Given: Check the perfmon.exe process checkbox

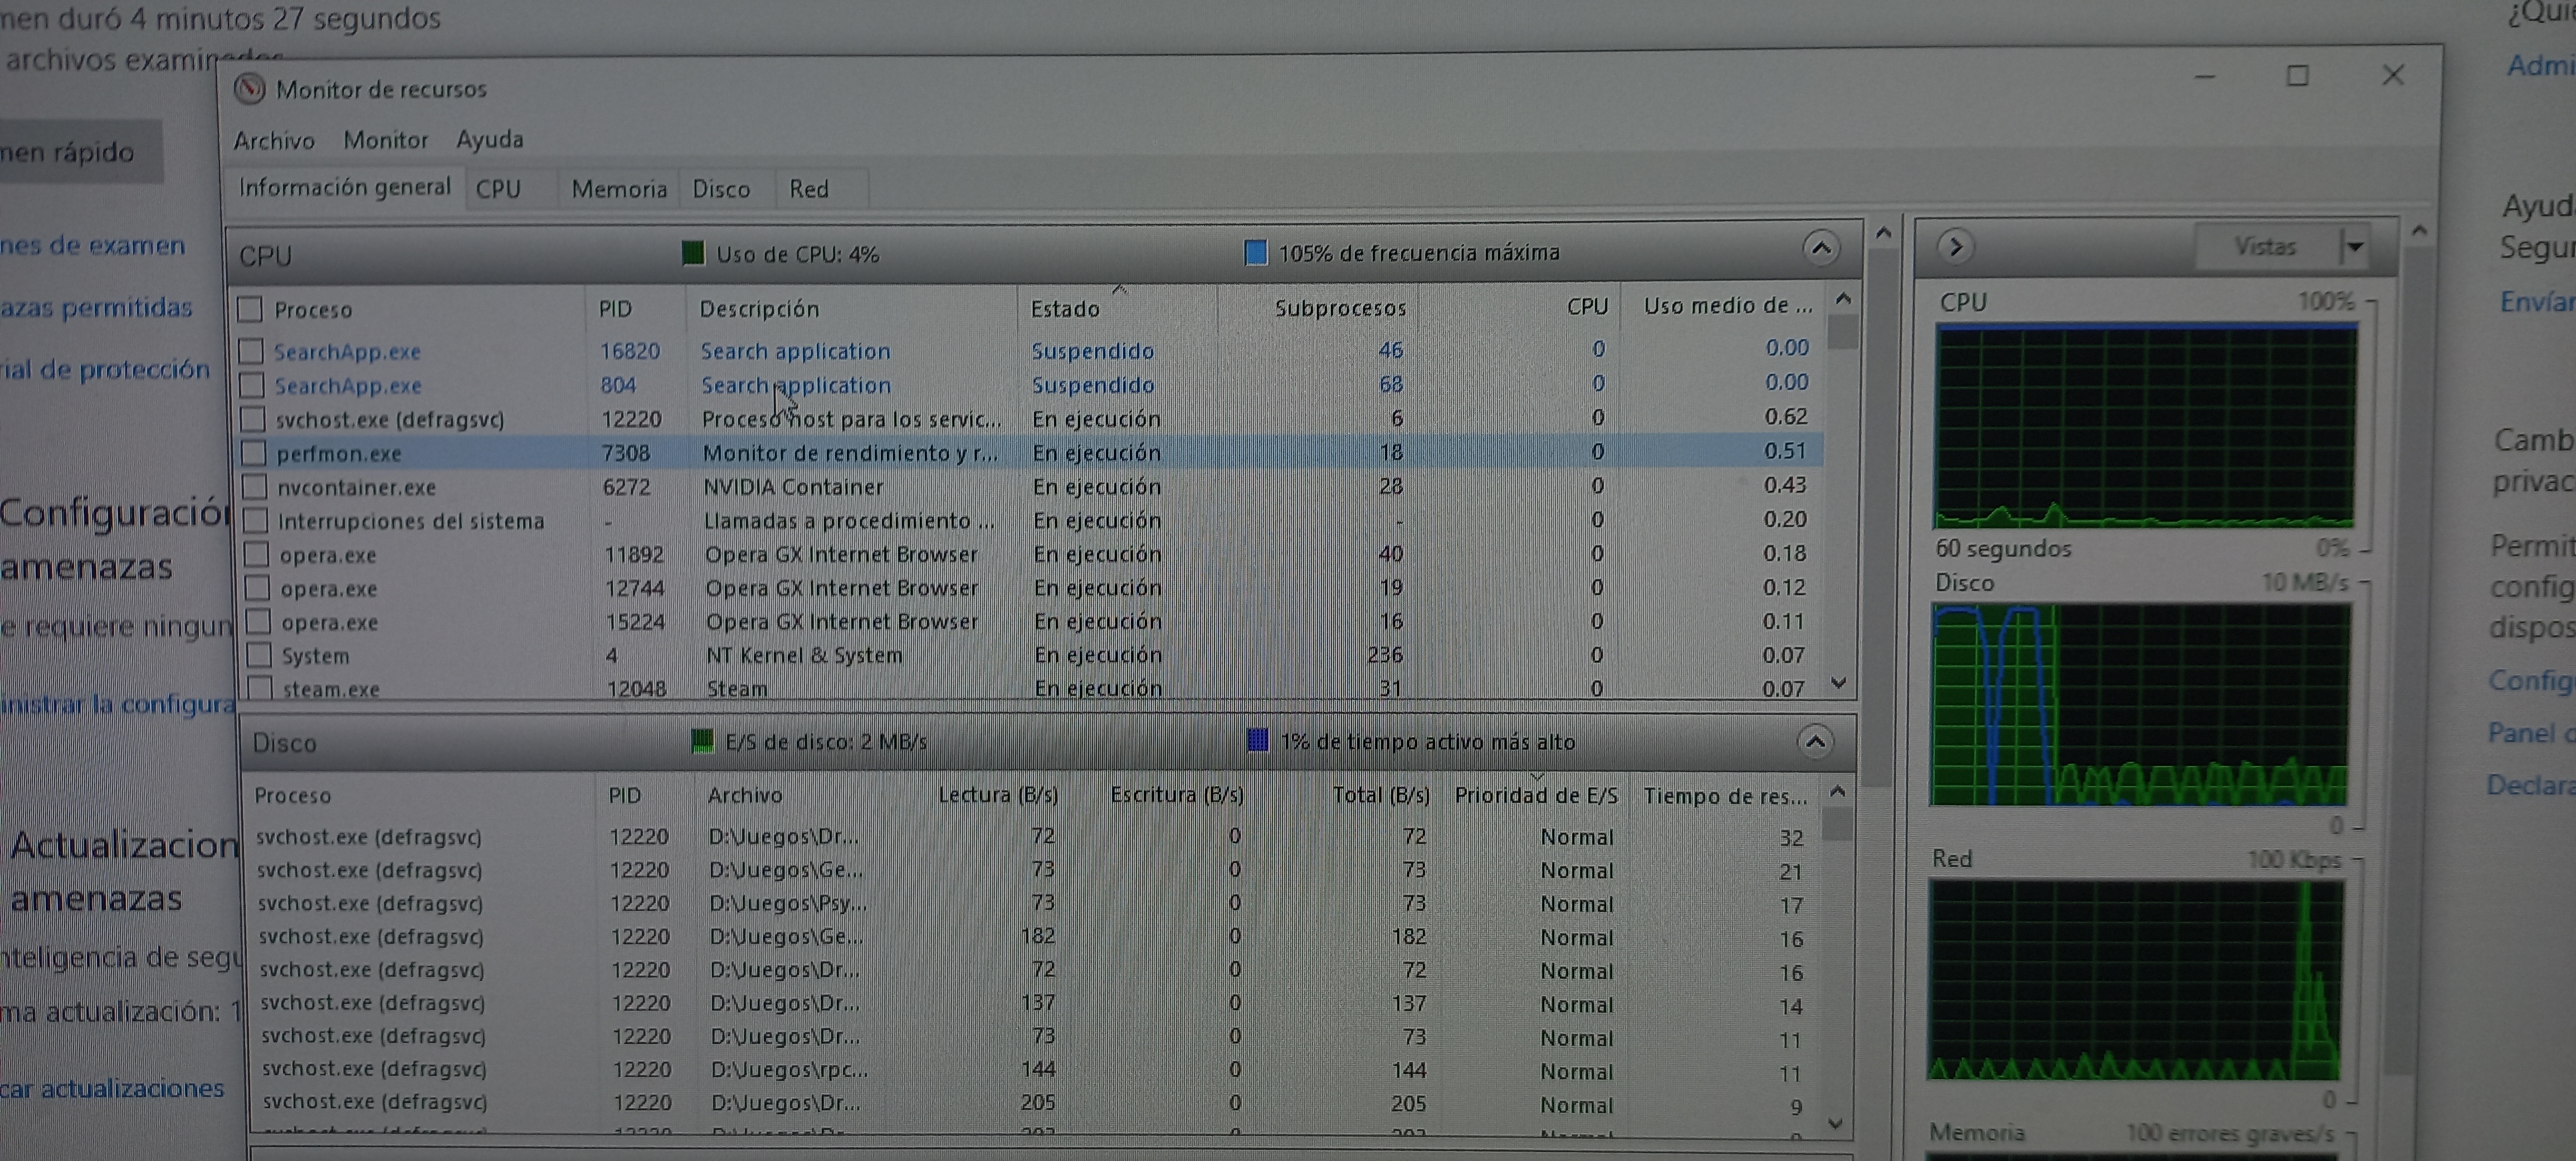Looking at the screenshot, I should (254, 453).
